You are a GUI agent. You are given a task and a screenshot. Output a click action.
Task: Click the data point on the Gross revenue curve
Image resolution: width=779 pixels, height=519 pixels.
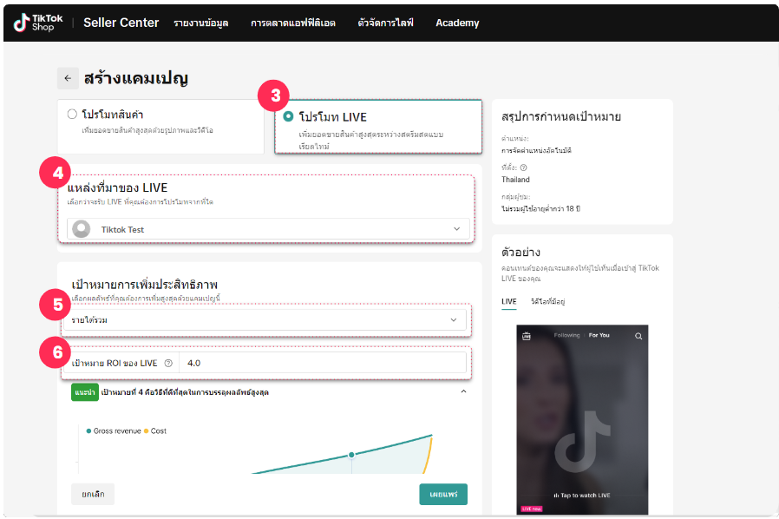pos(351,455)
